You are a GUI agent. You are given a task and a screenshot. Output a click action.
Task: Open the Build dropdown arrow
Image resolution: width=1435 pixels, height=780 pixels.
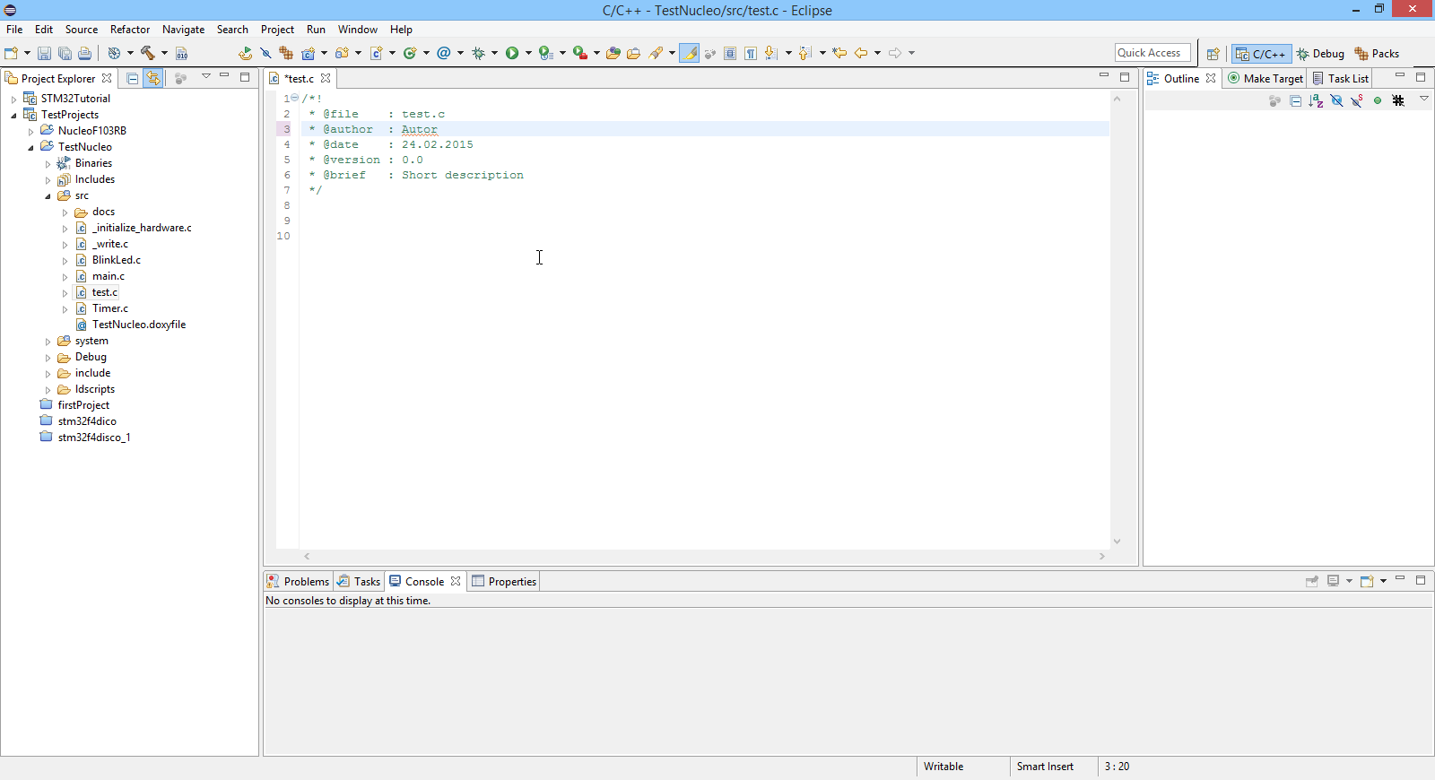click(164, 53)
